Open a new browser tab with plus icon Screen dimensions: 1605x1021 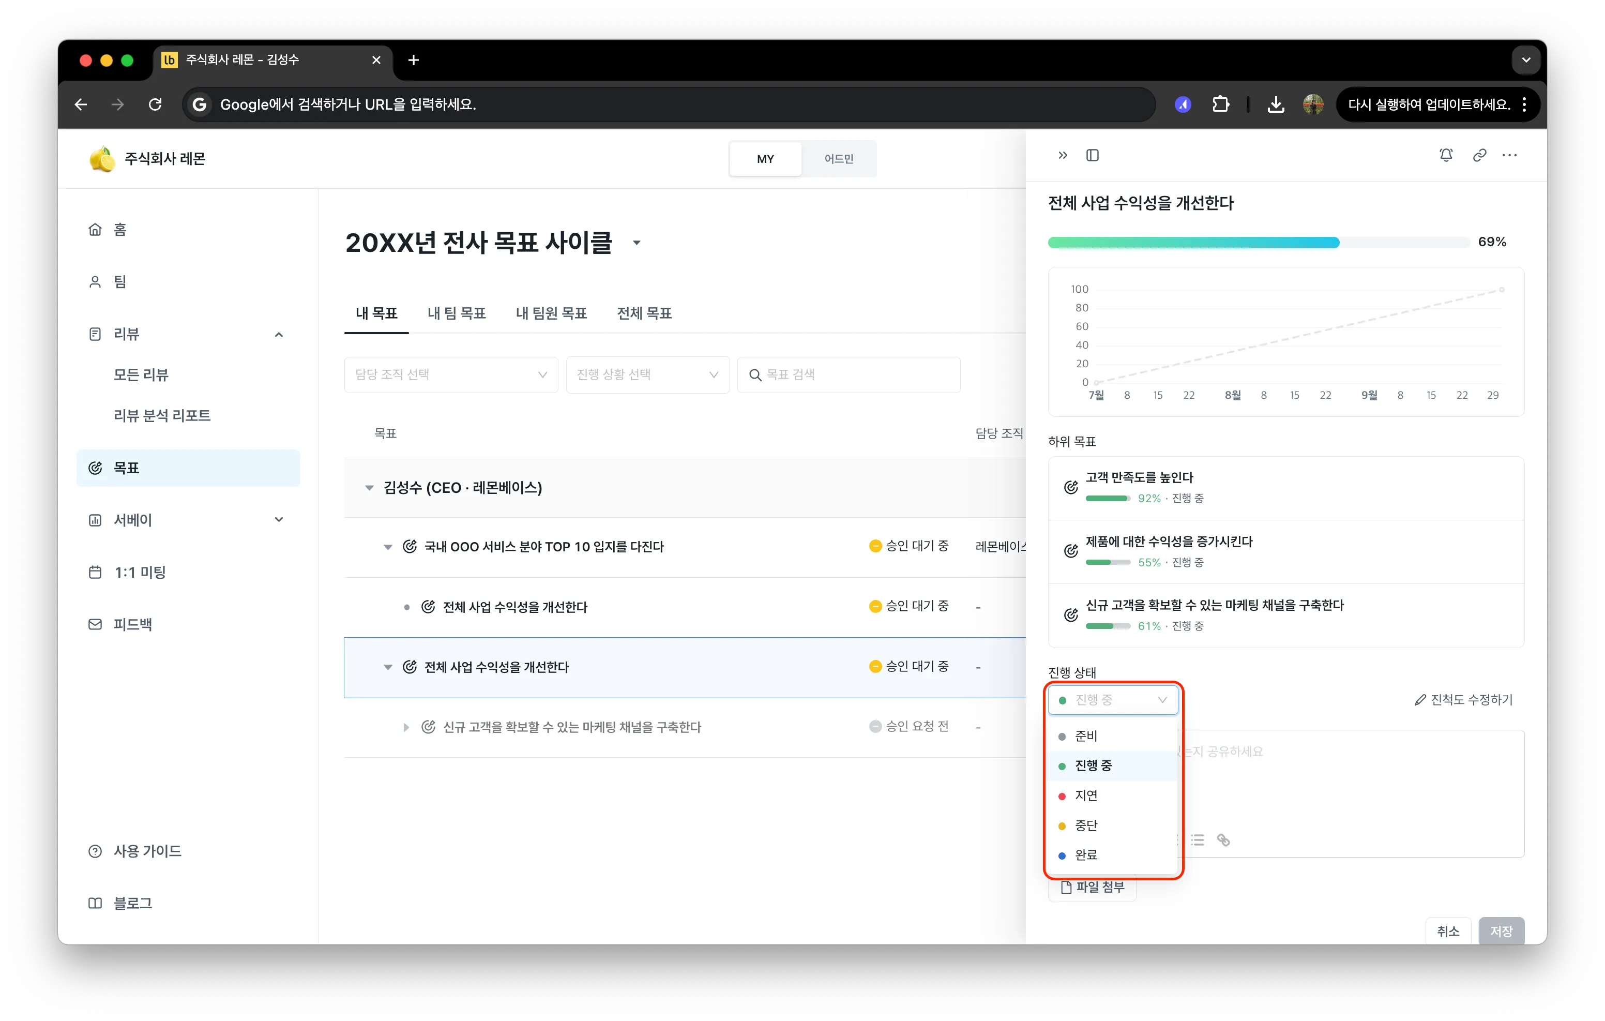[x=413, y=60]
